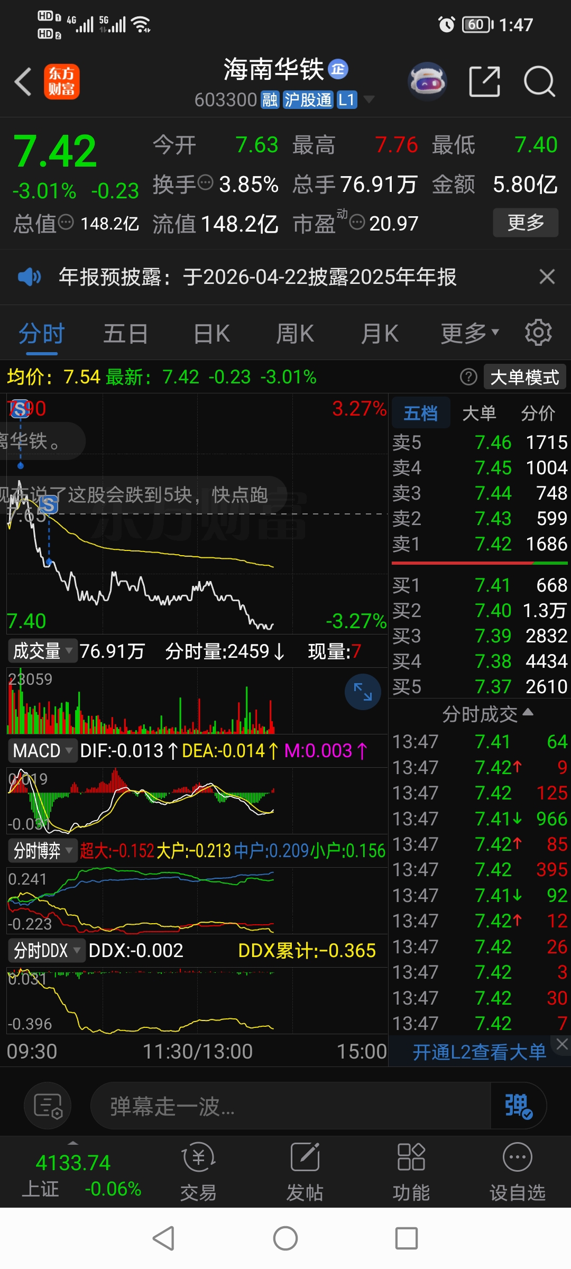This screenshot has width=571, height=1269.
Task: Expand the stock code dropdown arrow
Action: pos(369,99)
